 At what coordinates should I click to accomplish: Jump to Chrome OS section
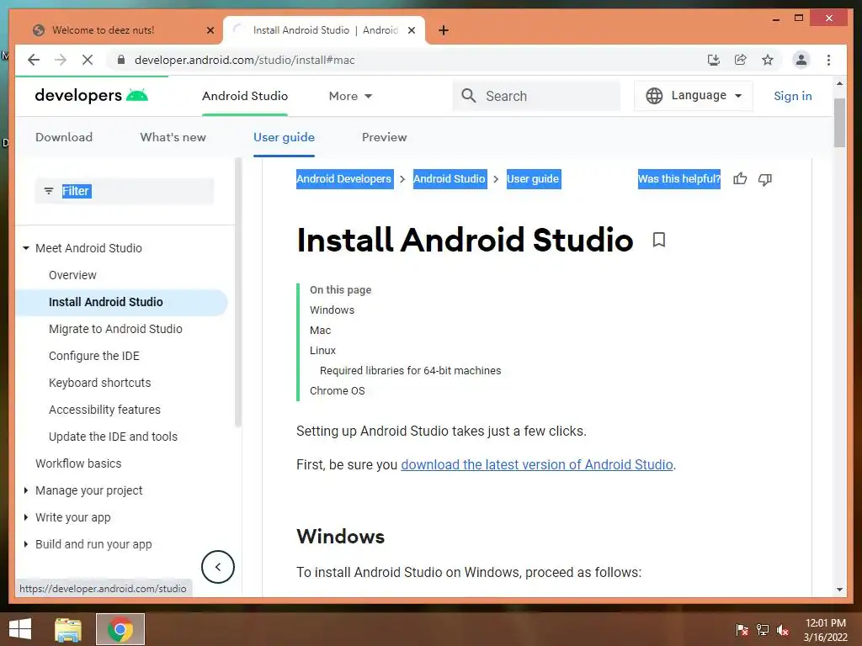337,390
